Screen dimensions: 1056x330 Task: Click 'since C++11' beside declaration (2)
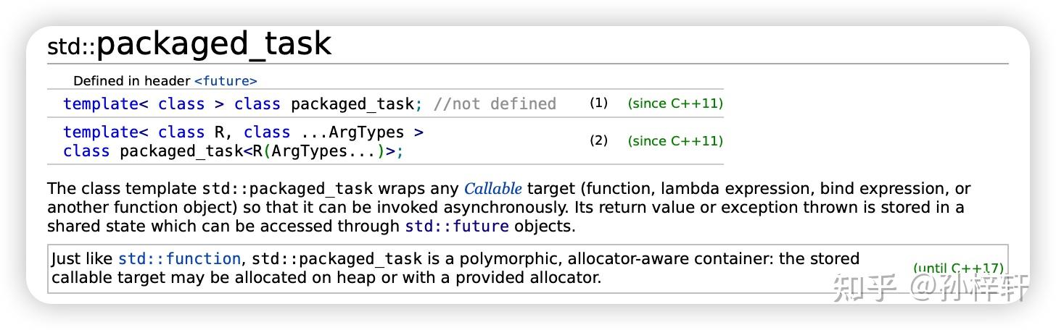(x=675, y=140)
